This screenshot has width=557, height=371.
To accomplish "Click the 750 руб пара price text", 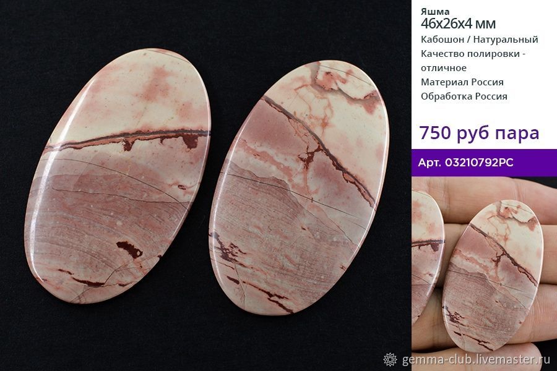I will pos(479,133).
